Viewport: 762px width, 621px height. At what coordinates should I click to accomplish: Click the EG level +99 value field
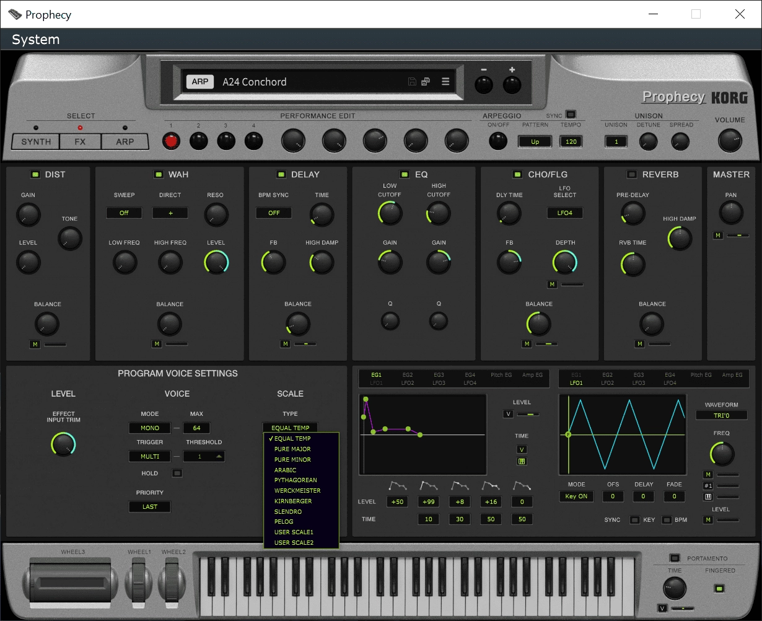tap(429, 502)
